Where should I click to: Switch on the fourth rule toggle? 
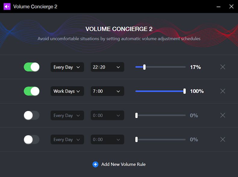pos(32,139)
